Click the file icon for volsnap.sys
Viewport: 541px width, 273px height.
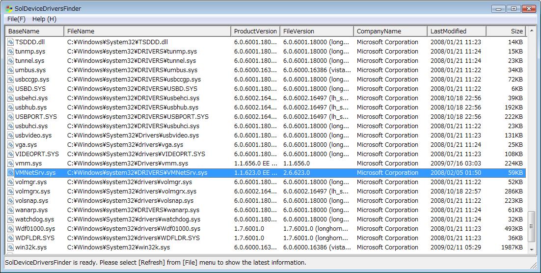(x=10, y=200)
